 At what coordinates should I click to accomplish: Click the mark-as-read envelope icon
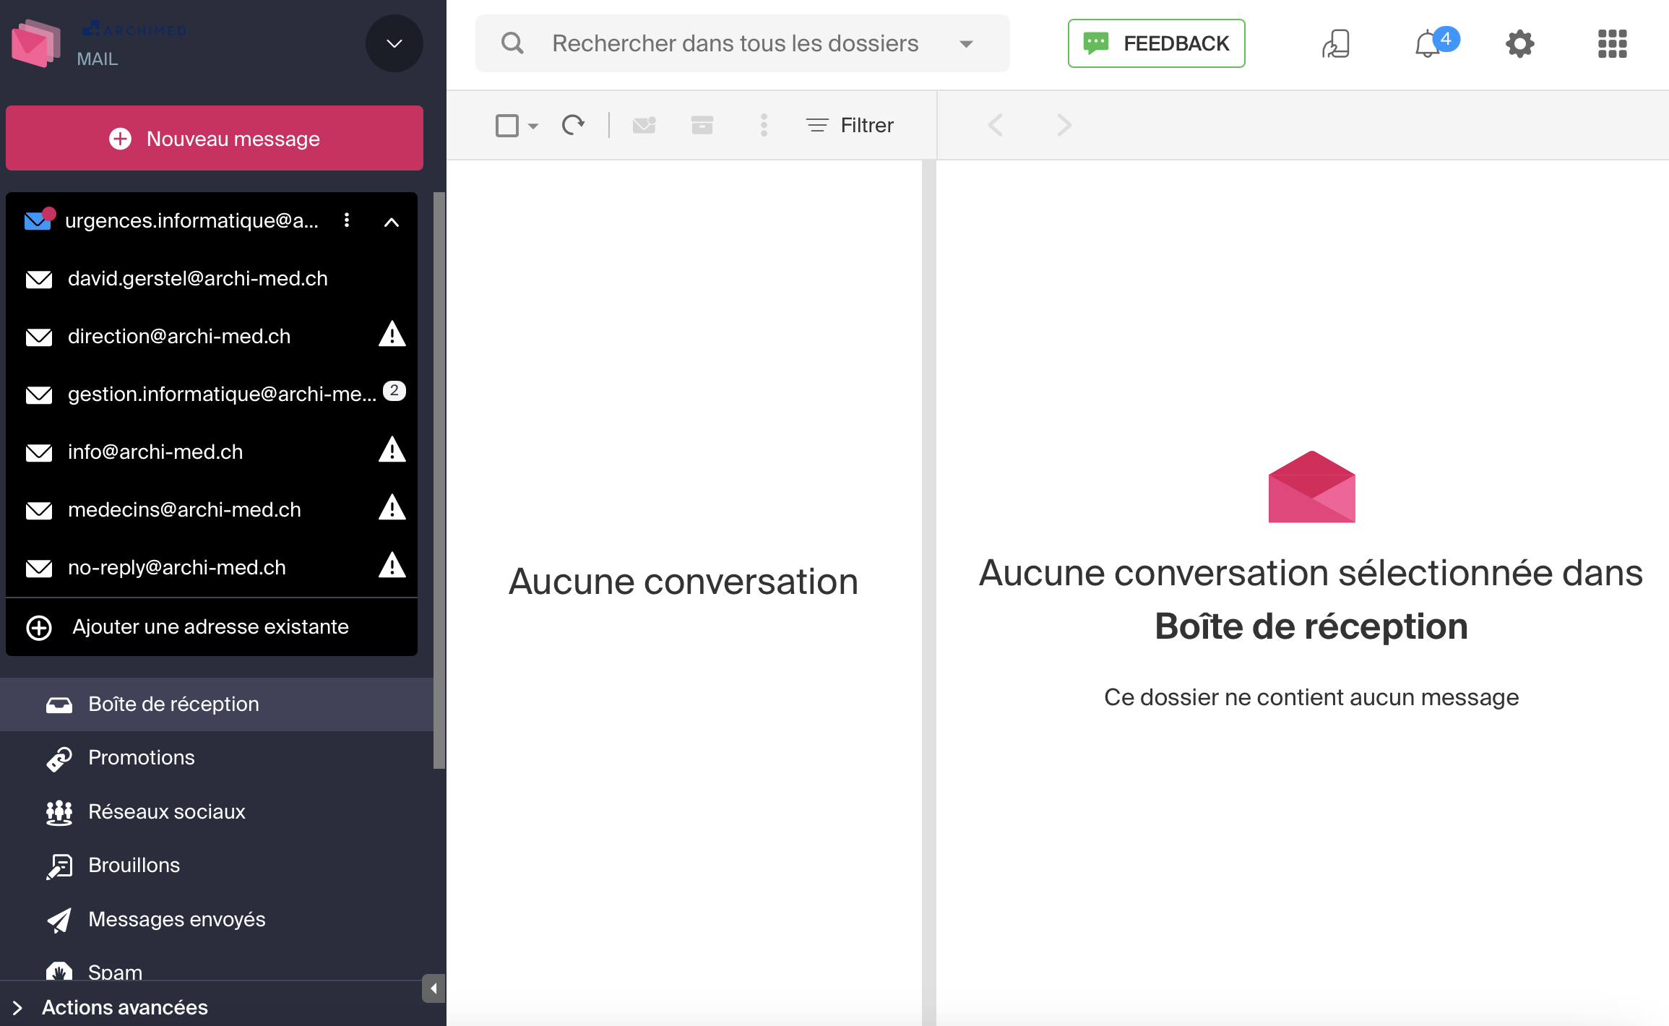coord(644,125)
